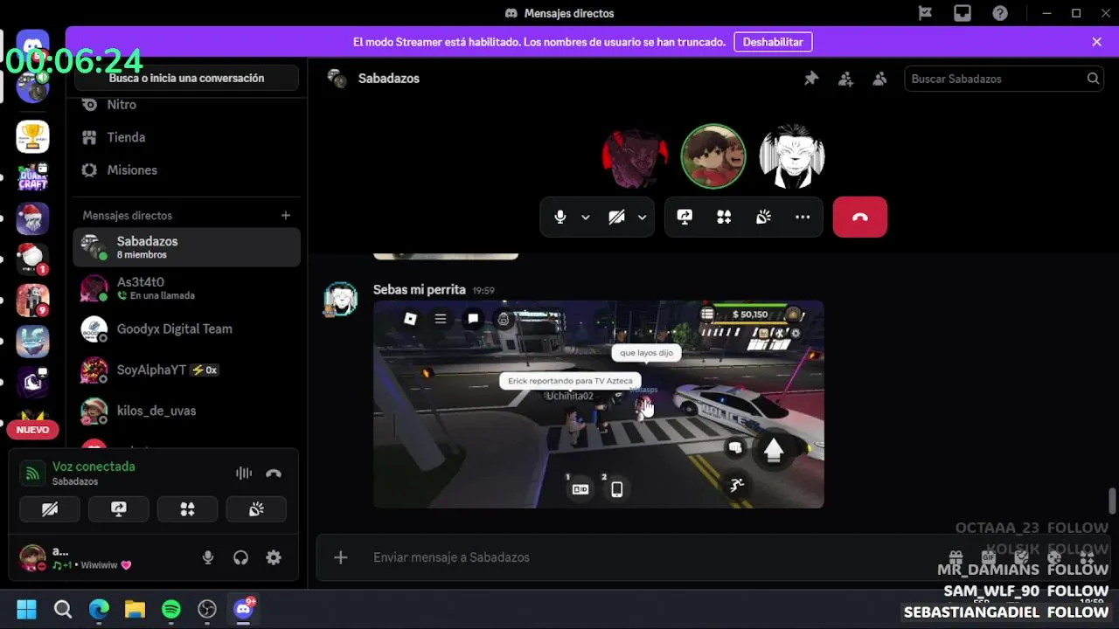1119x629 pixels.
Task: Dismiss the Streamer mode banner
Action: pyautogui.click(x=1097, y=42)
